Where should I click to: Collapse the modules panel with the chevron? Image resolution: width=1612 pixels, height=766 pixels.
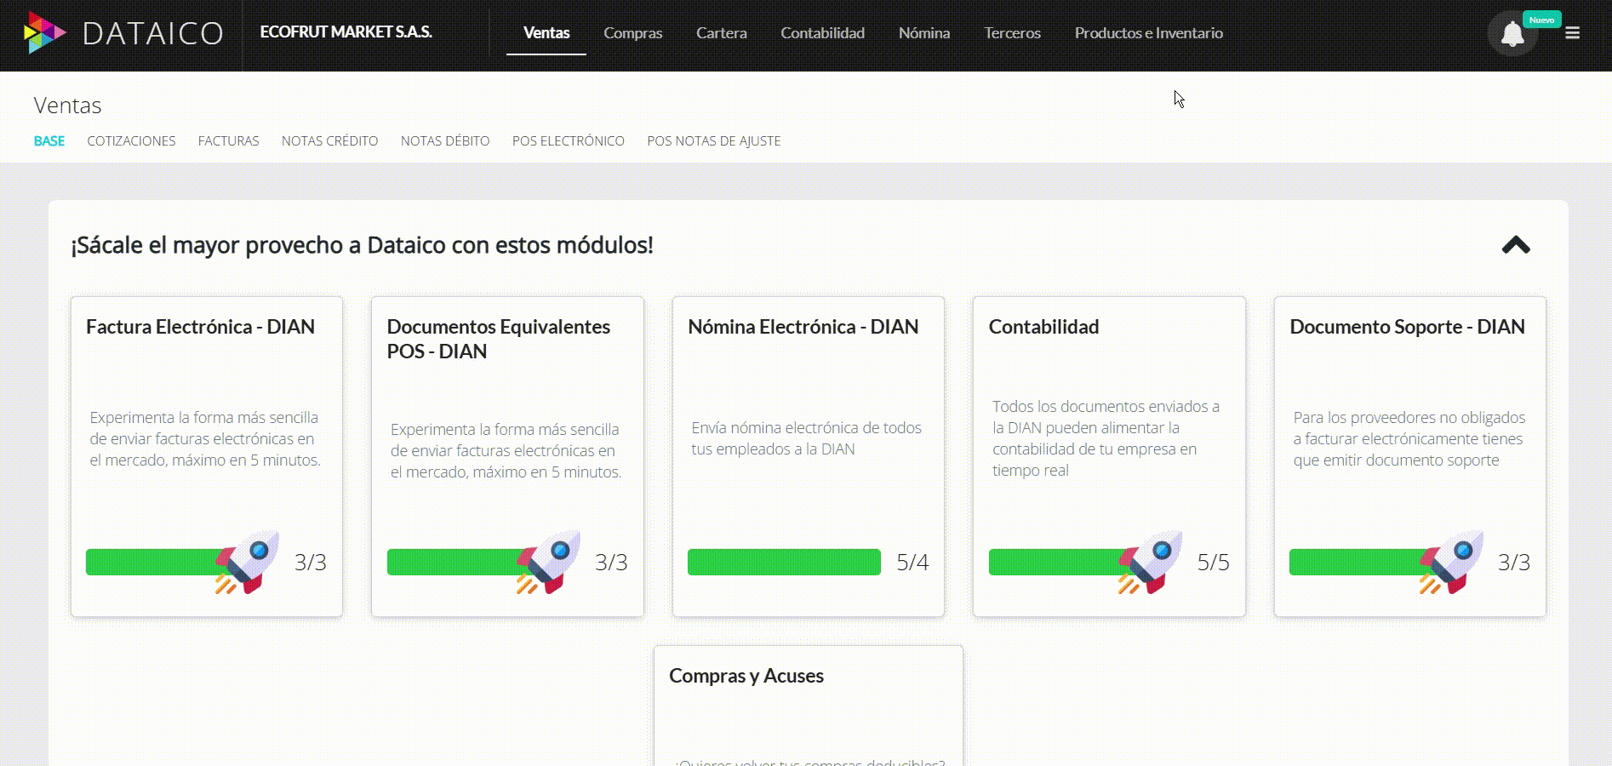click(1514, 245)
